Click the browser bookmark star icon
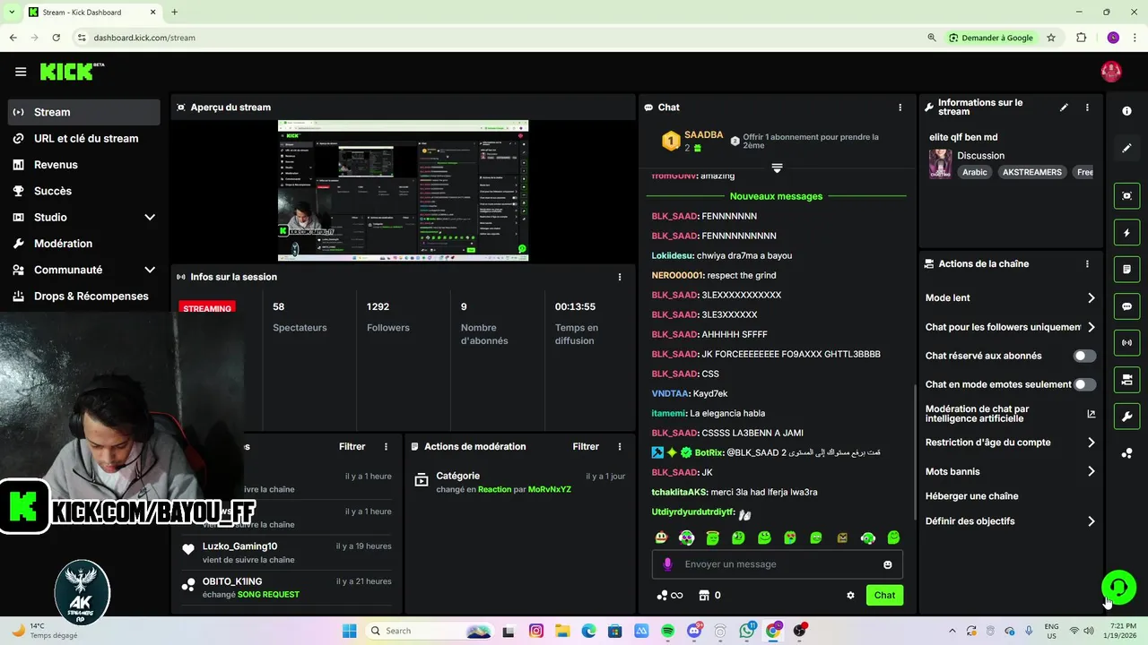The image size is (1148, 645). (1050, 38)
